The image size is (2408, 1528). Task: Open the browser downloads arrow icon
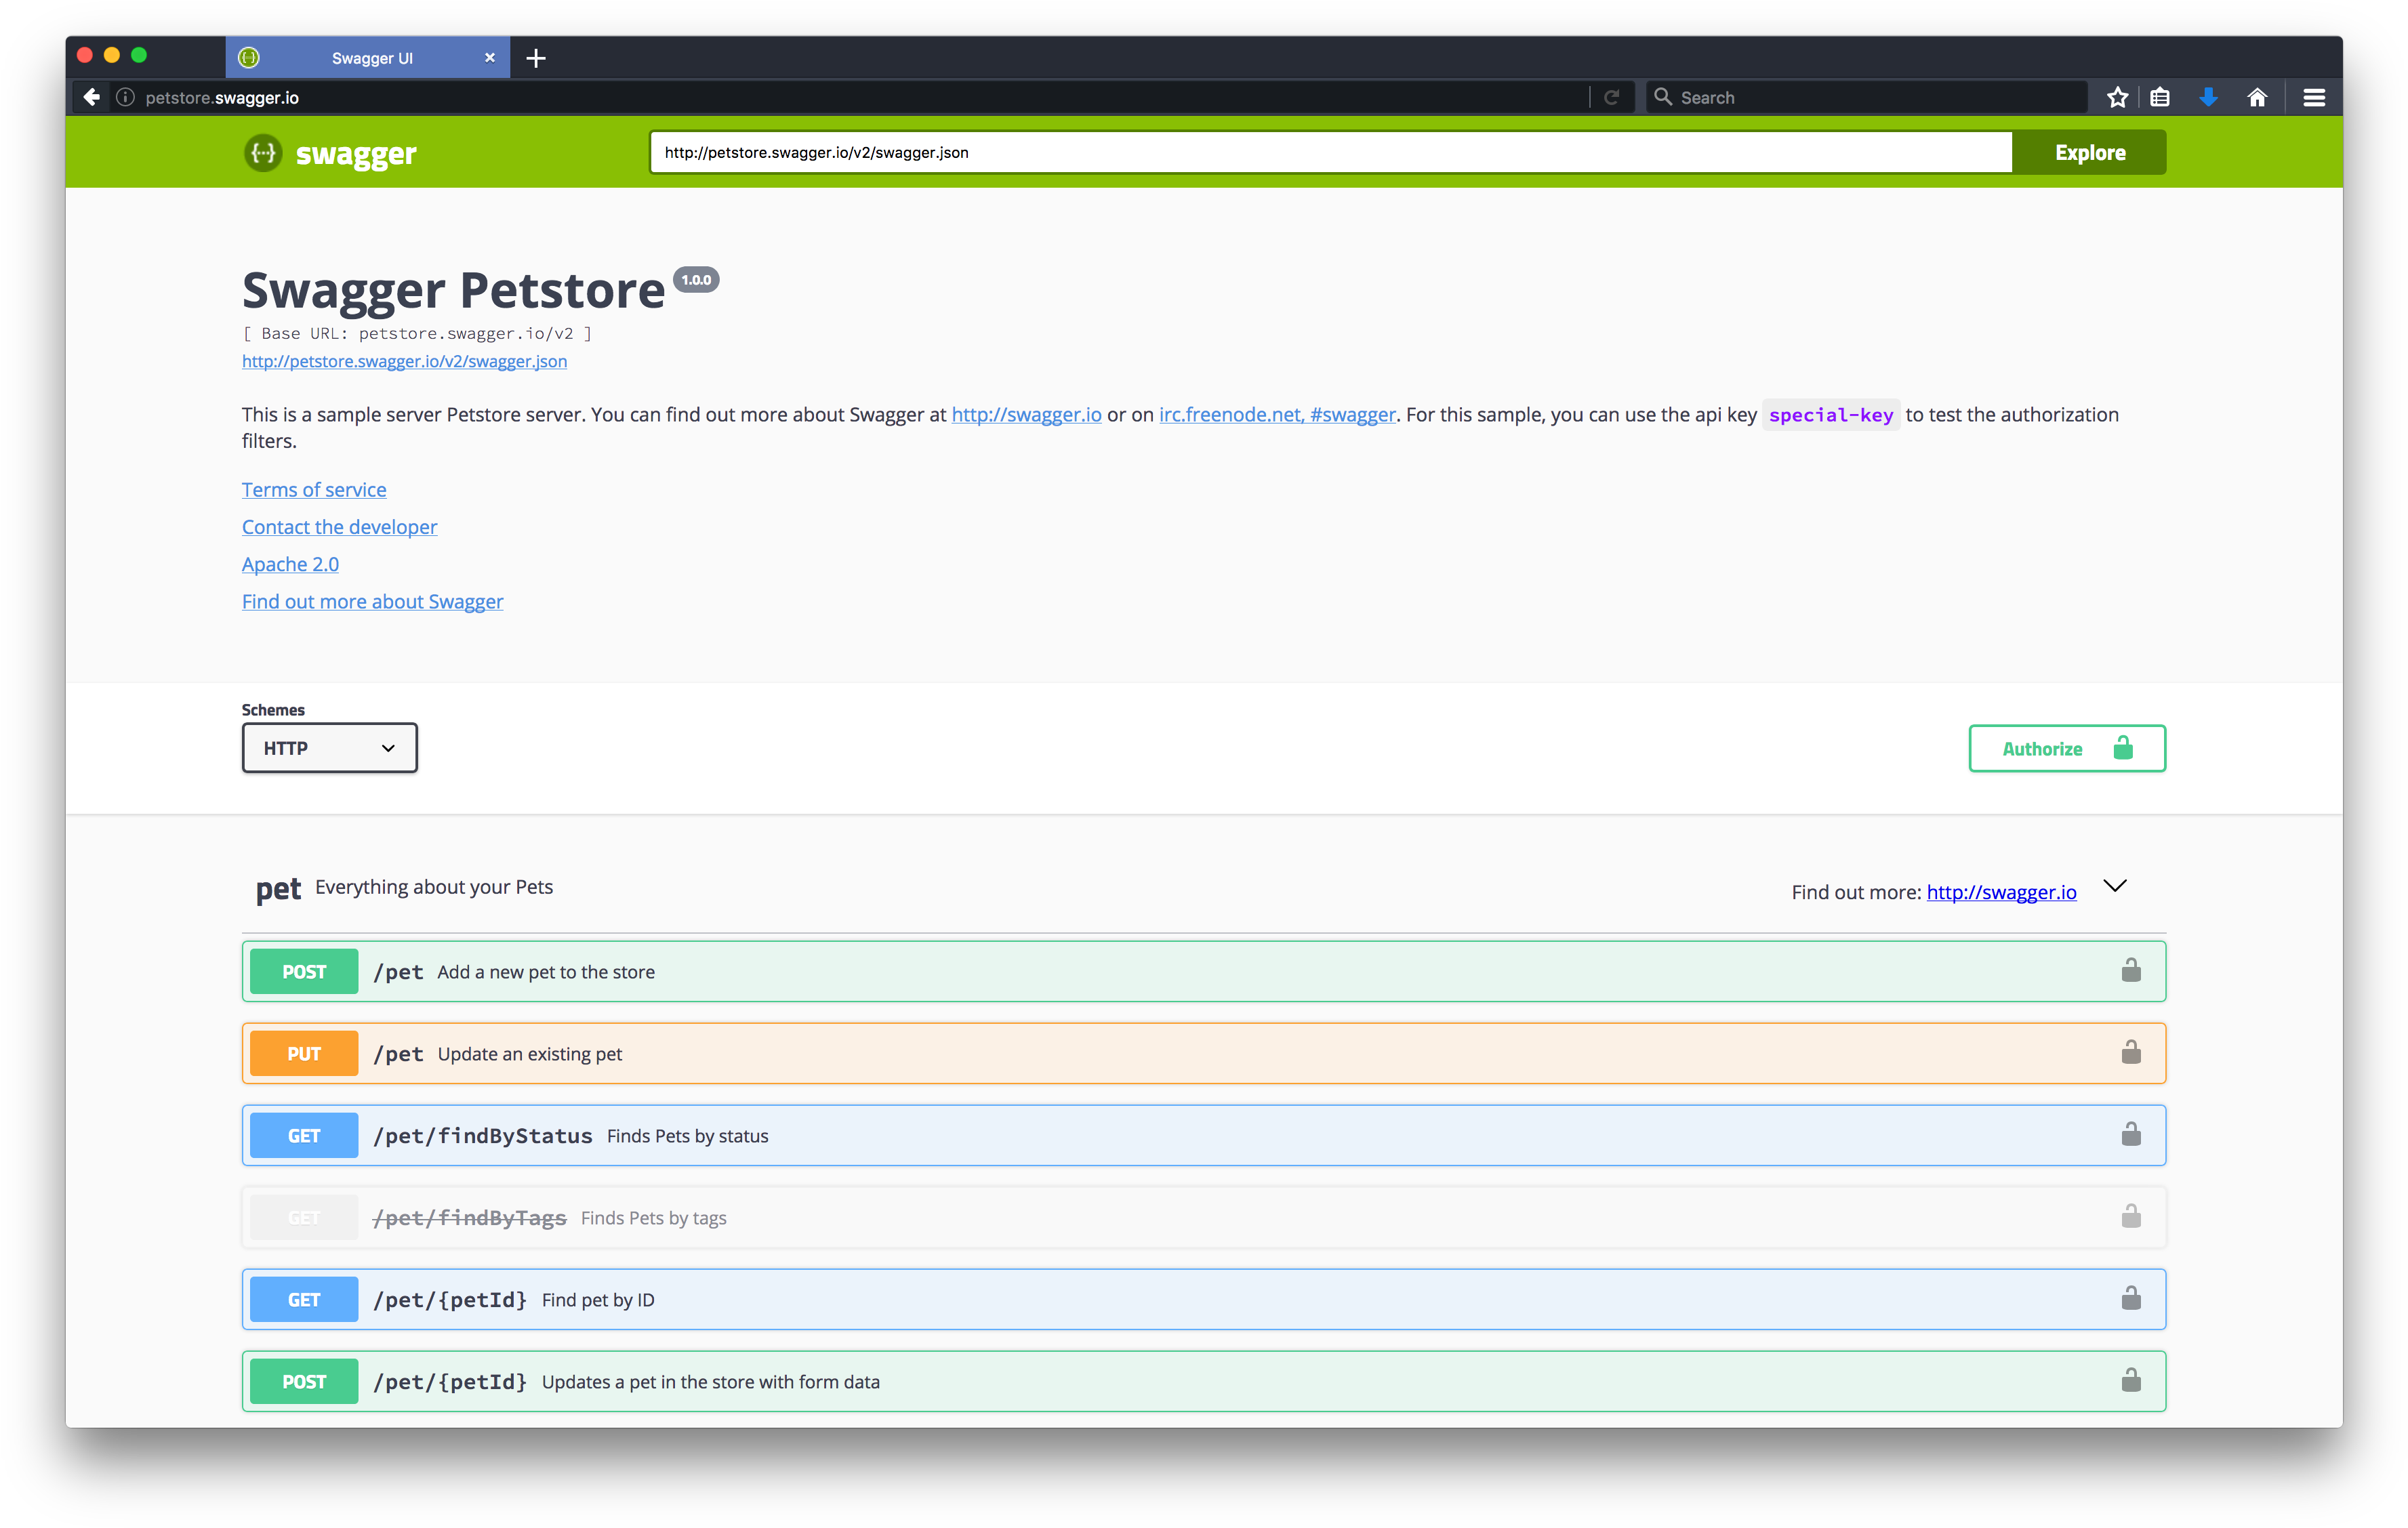pos(2208,97)
